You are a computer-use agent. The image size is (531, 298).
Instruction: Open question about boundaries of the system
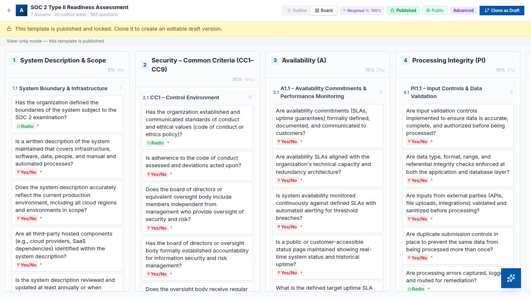pos(67,114)
